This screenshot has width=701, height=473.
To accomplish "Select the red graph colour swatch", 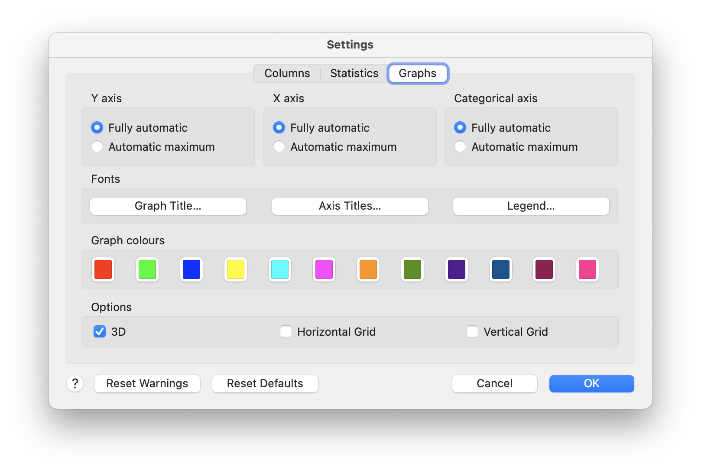I will pyautogui.click(x=103, y=269).
